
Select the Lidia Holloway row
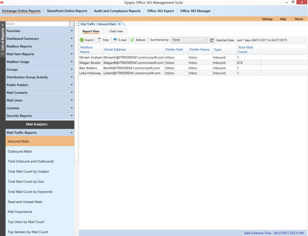click(193, 73)
